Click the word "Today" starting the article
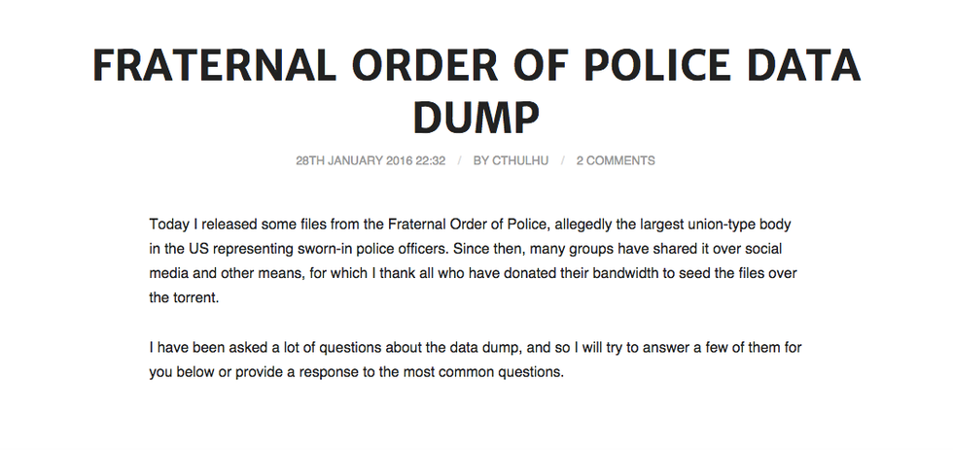Screen dimensions: 953x450 (x=170, y=224)
